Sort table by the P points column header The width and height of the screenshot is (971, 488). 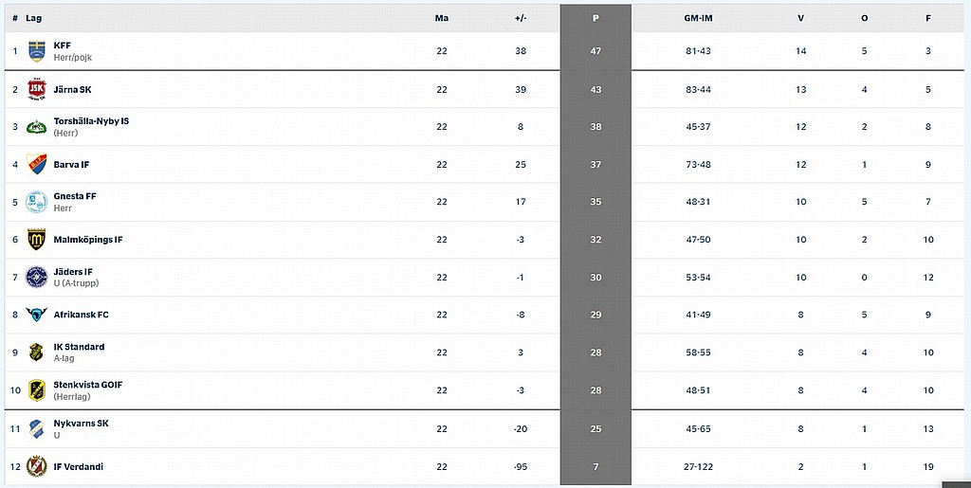pos(595,19)
